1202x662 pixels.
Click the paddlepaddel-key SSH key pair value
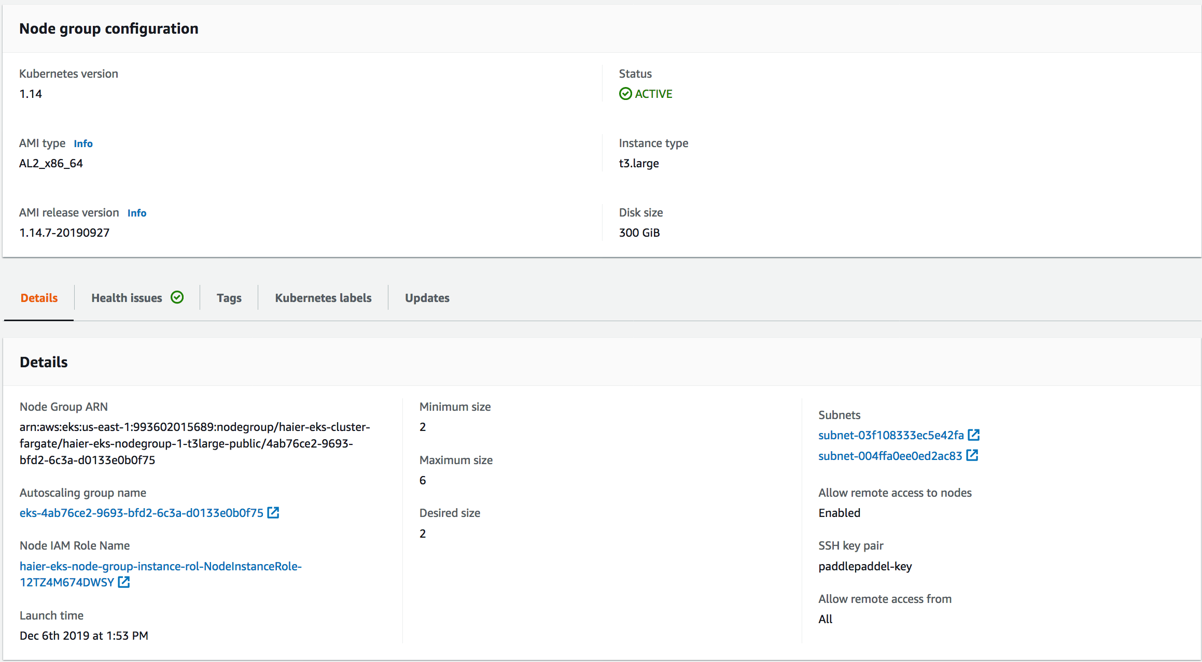(865, 566)
